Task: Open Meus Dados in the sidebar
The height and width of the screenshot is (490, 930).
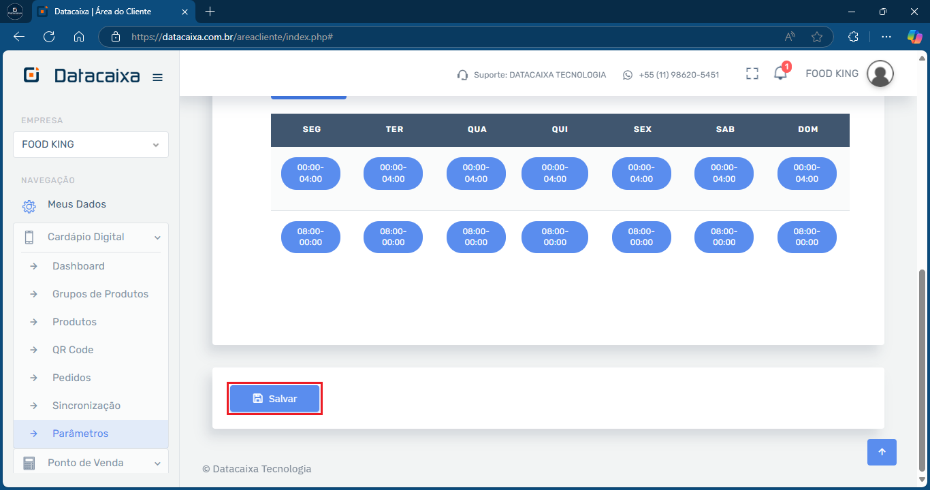Action: tap(76, 204)
